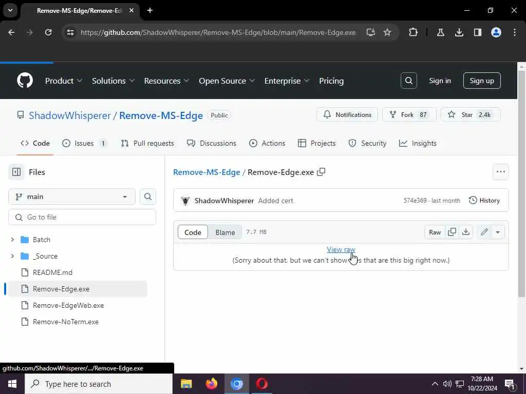Open the browser downloads icon
This screenshot has height=394, width=526.
(459, 32)
